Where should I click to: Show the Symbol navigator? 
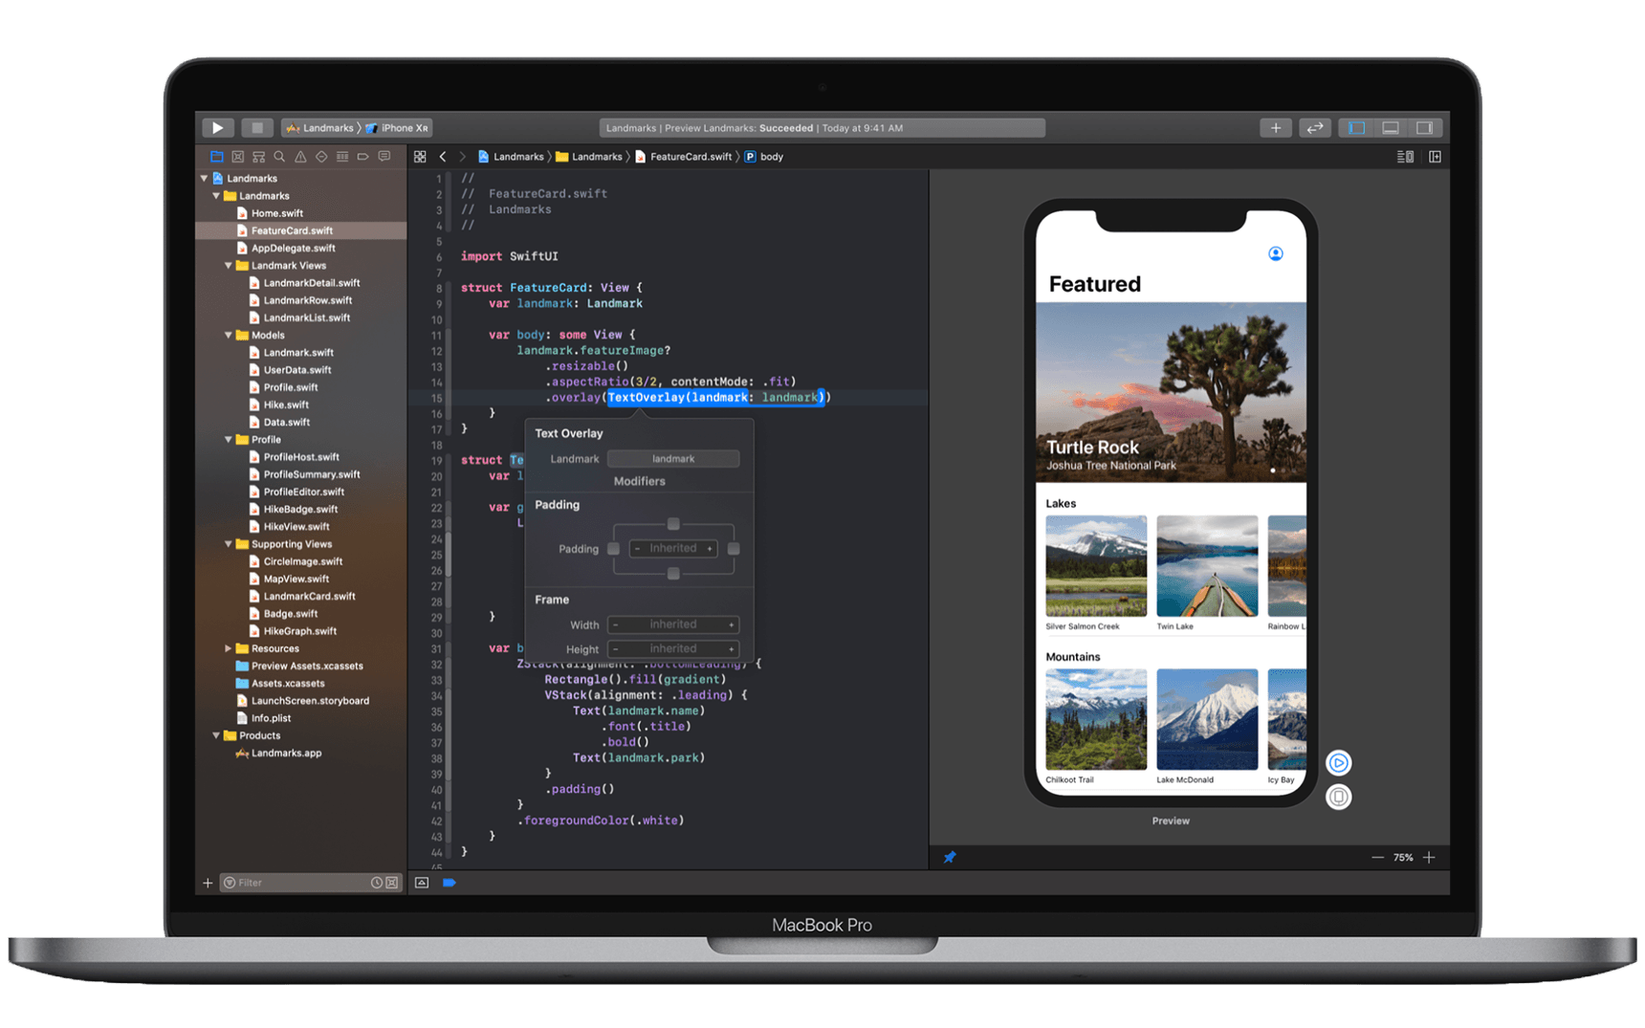click(x=258, y=156)
